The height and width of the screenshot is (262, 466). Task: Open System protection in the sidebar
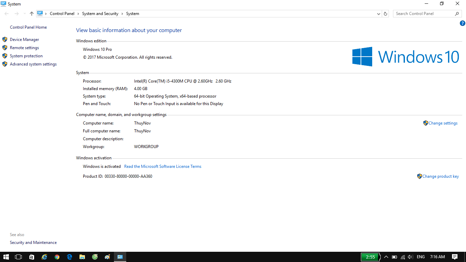click(x=26, y=56)
